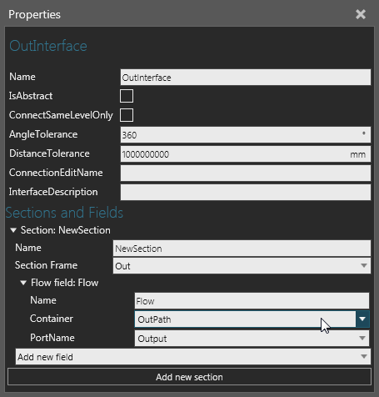The height and width of the screenshot is (397, 379).
Task: Click the Section: NewSection header label
Action: 66,230
